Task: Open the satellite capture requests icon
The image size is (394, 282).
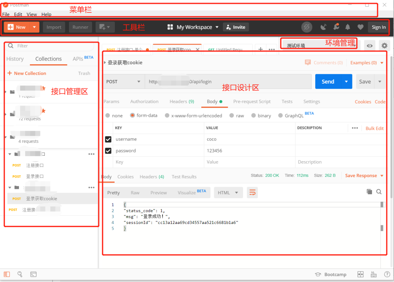Action: (x=323, y=27)
